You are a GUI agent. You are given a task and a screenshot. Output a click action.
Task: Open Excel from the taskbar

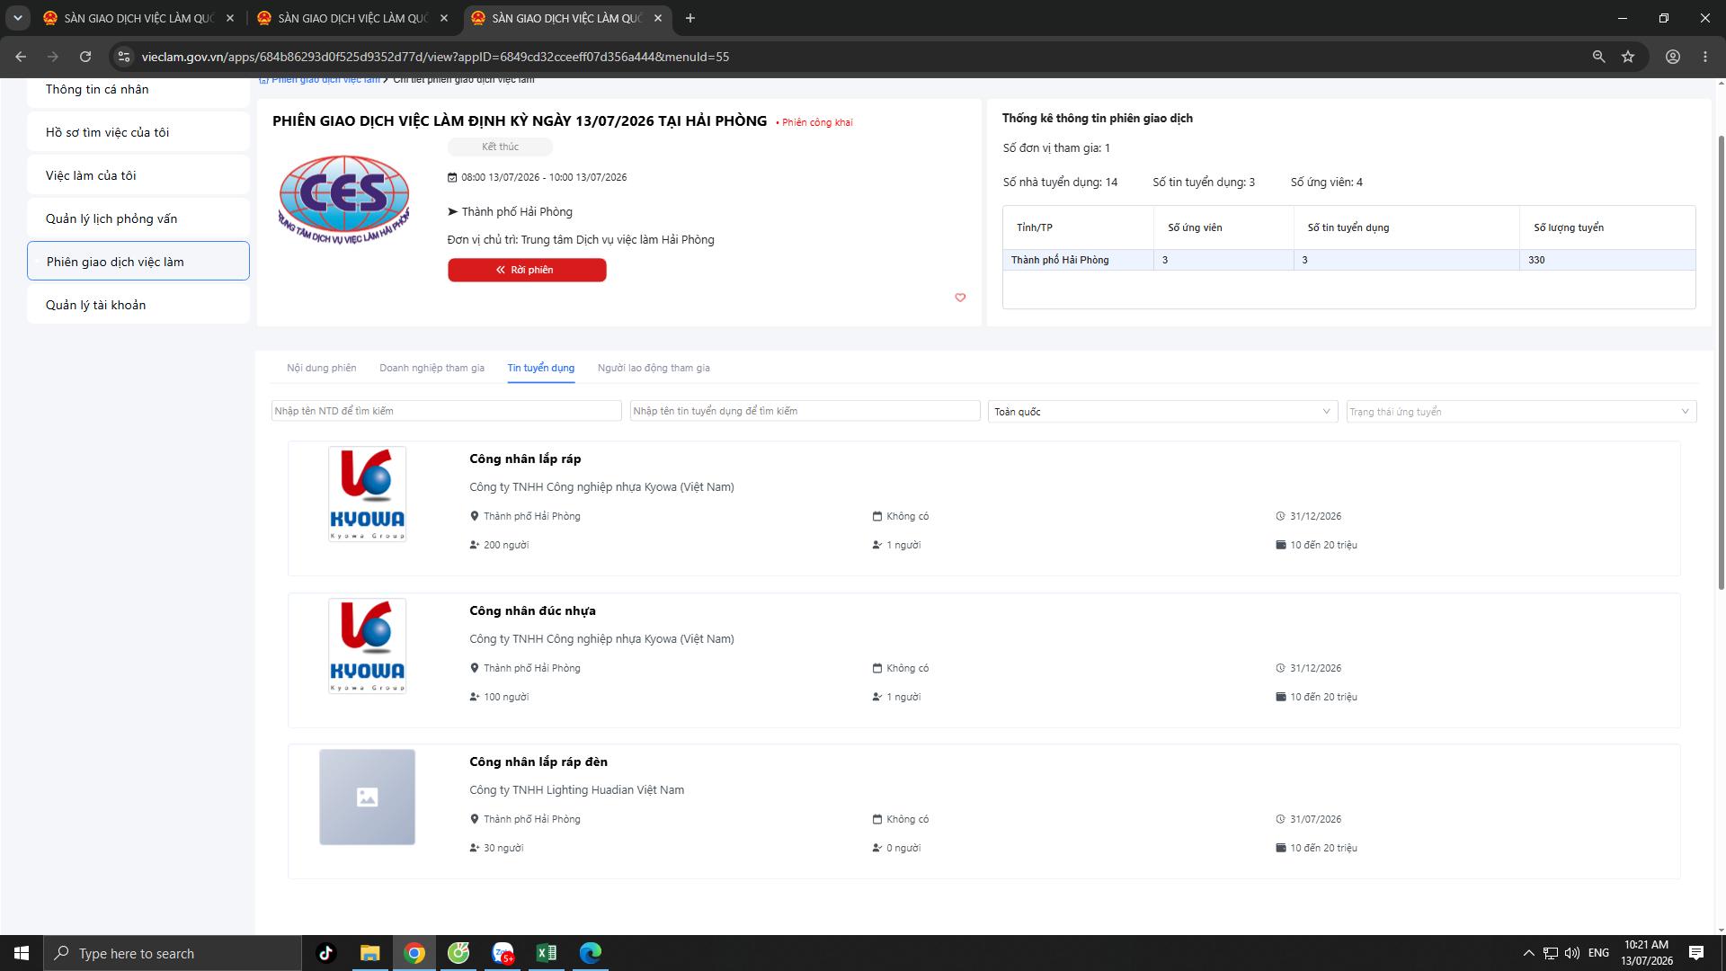[x=546, y=953]
